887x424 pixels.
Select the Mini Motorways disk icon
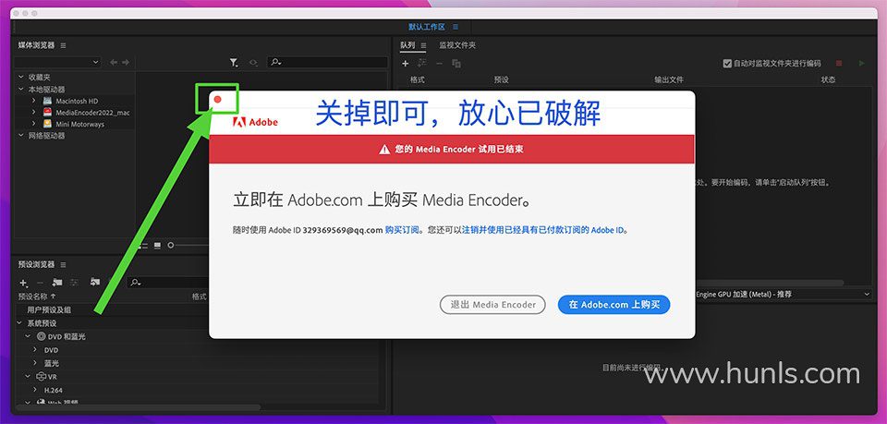point(47,124)
